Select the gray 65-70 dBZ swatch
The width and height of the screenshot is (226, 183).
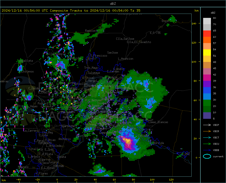(x=207, y=27)
